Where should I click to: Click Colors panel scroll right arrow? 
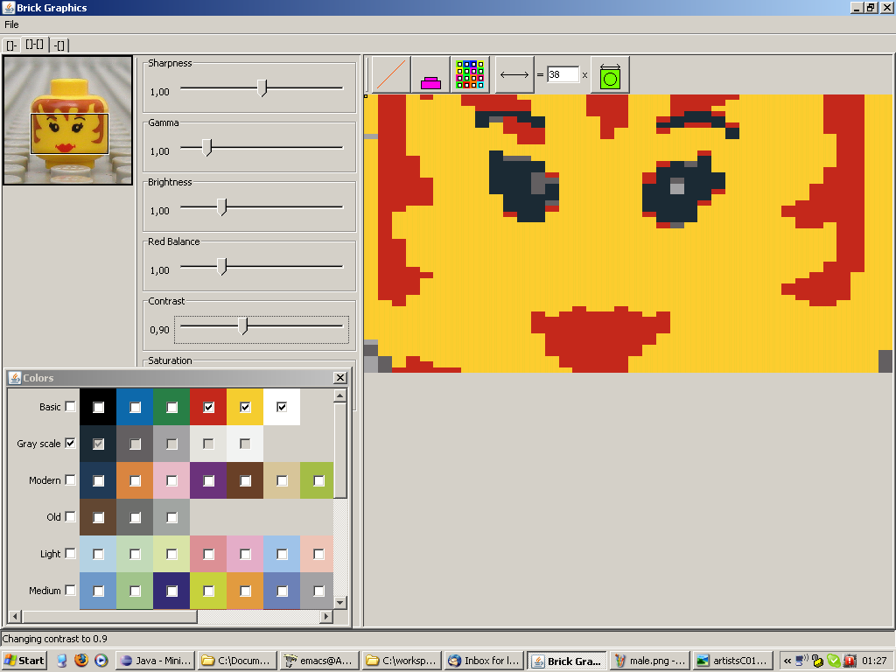[326, 616]
